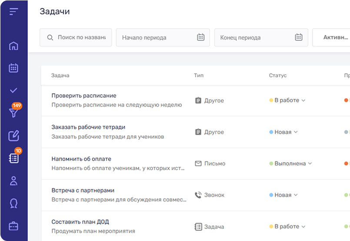Sort by the Статус column header

[x=278, y=76]
